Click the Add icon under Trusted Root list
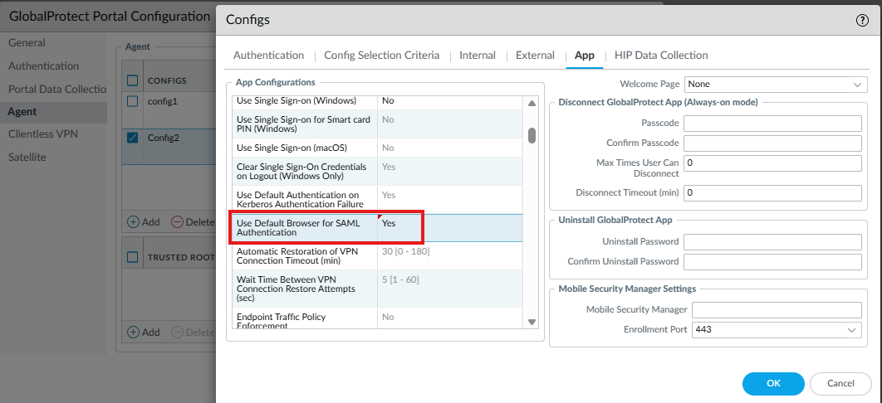882x403 pixels. [x=133, y=332]
